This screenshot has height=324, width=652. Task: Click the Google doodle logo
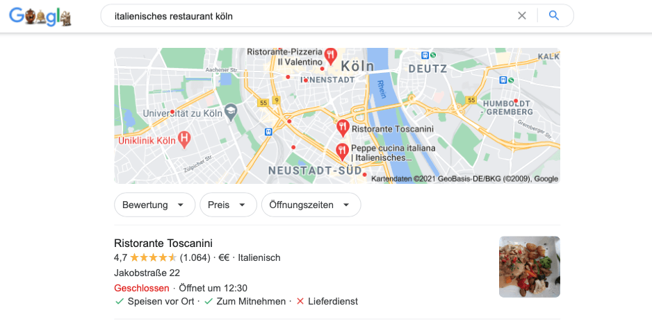tap(40, 16)
